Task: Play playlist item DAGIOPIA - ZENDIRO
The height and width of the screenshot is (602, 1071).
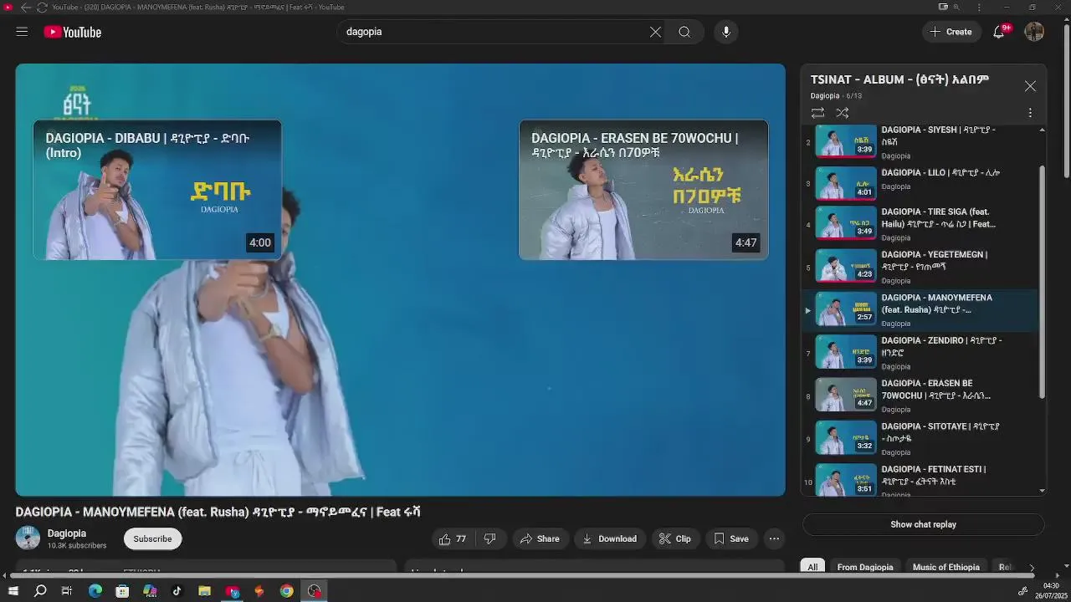Action: (x=920, y=352)
